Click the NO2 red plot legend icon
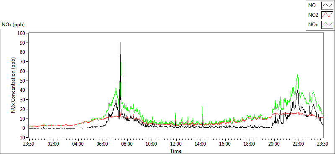Screen dimensions: 335x154 click(x=327, y=15)
